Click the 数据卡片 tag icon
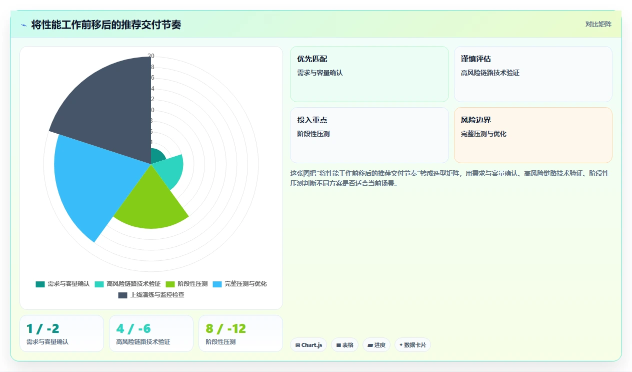 [401, 345]
